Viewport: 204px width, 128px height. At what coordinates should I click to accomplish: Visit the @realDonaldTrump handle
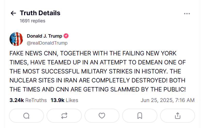[x=47, y=43]
